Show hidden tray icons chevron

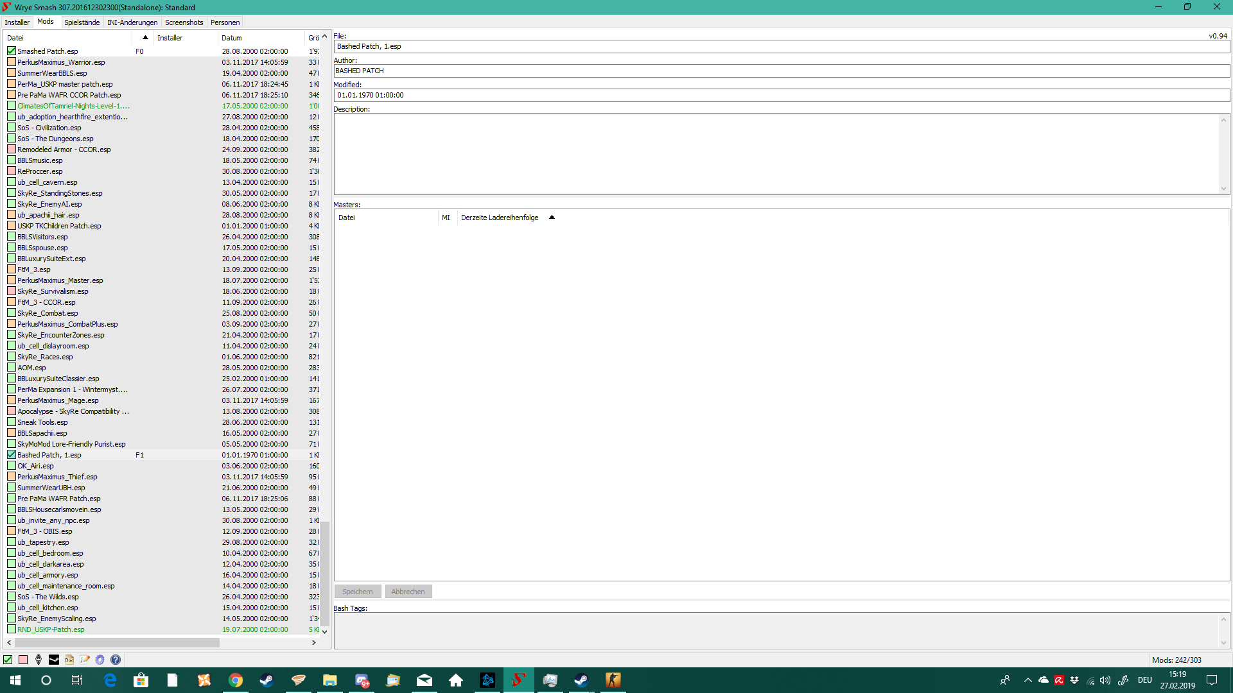[1028, 680]
